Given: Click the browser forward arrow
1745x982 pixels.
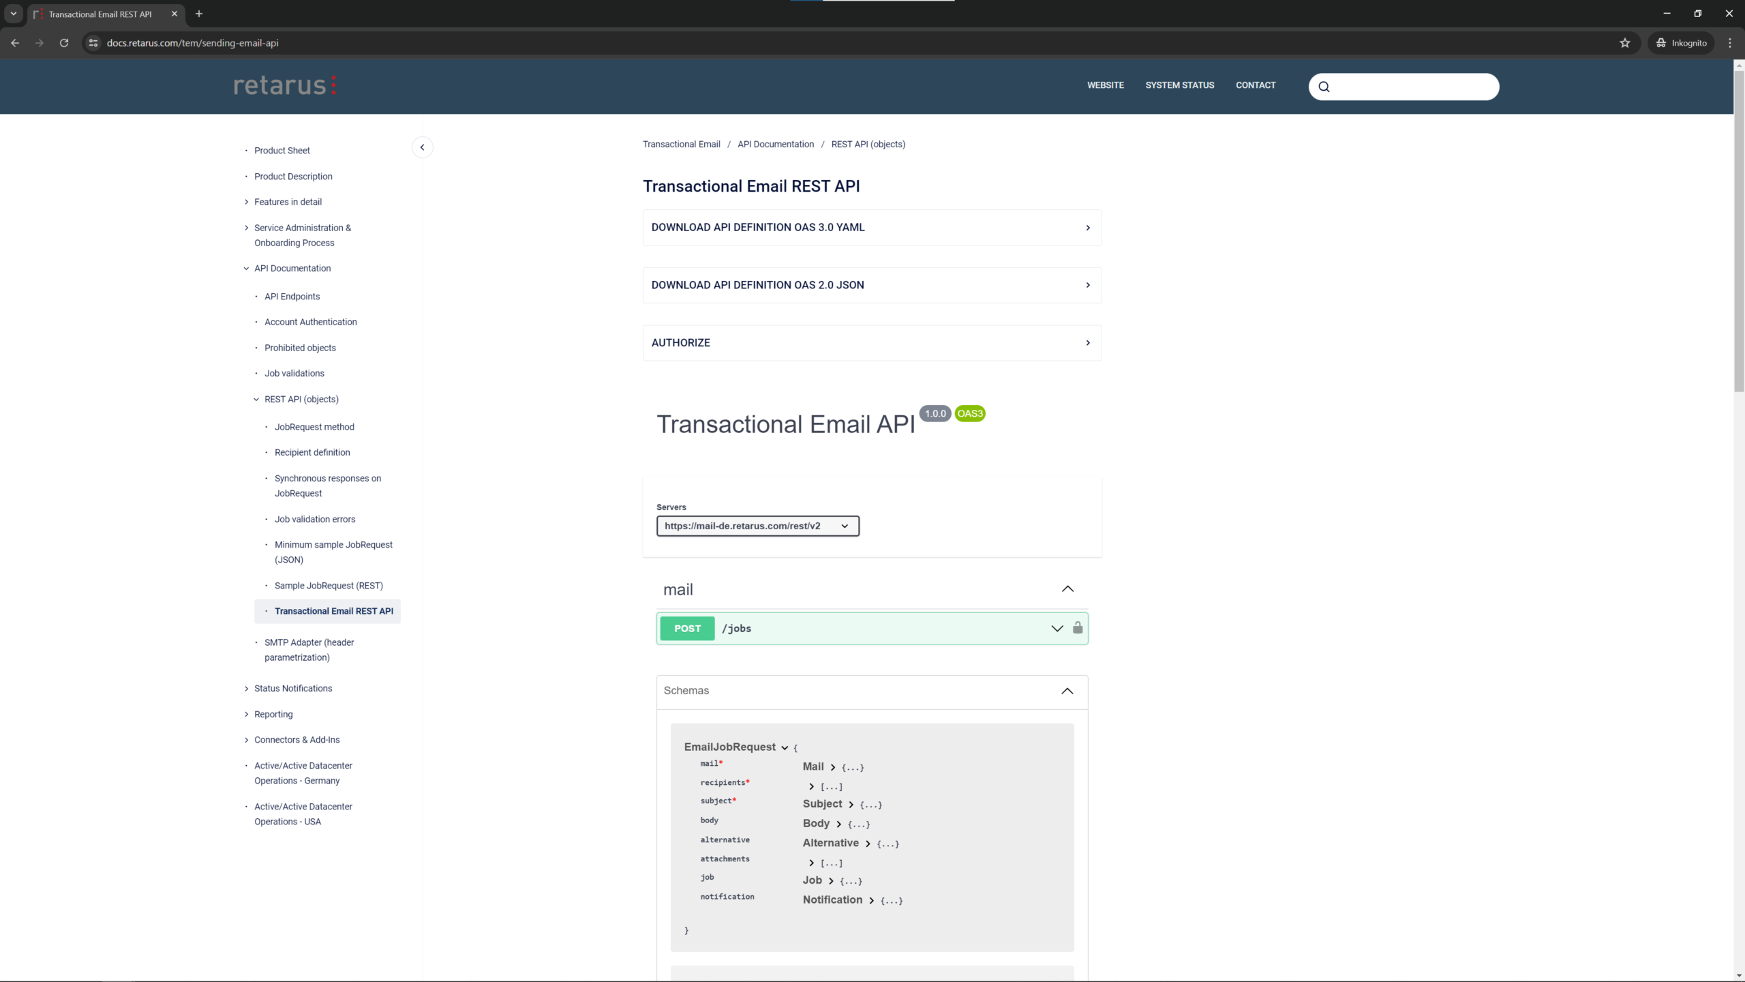Looking at the screenshot, I should pyautogui.click(x=40, y=43).
